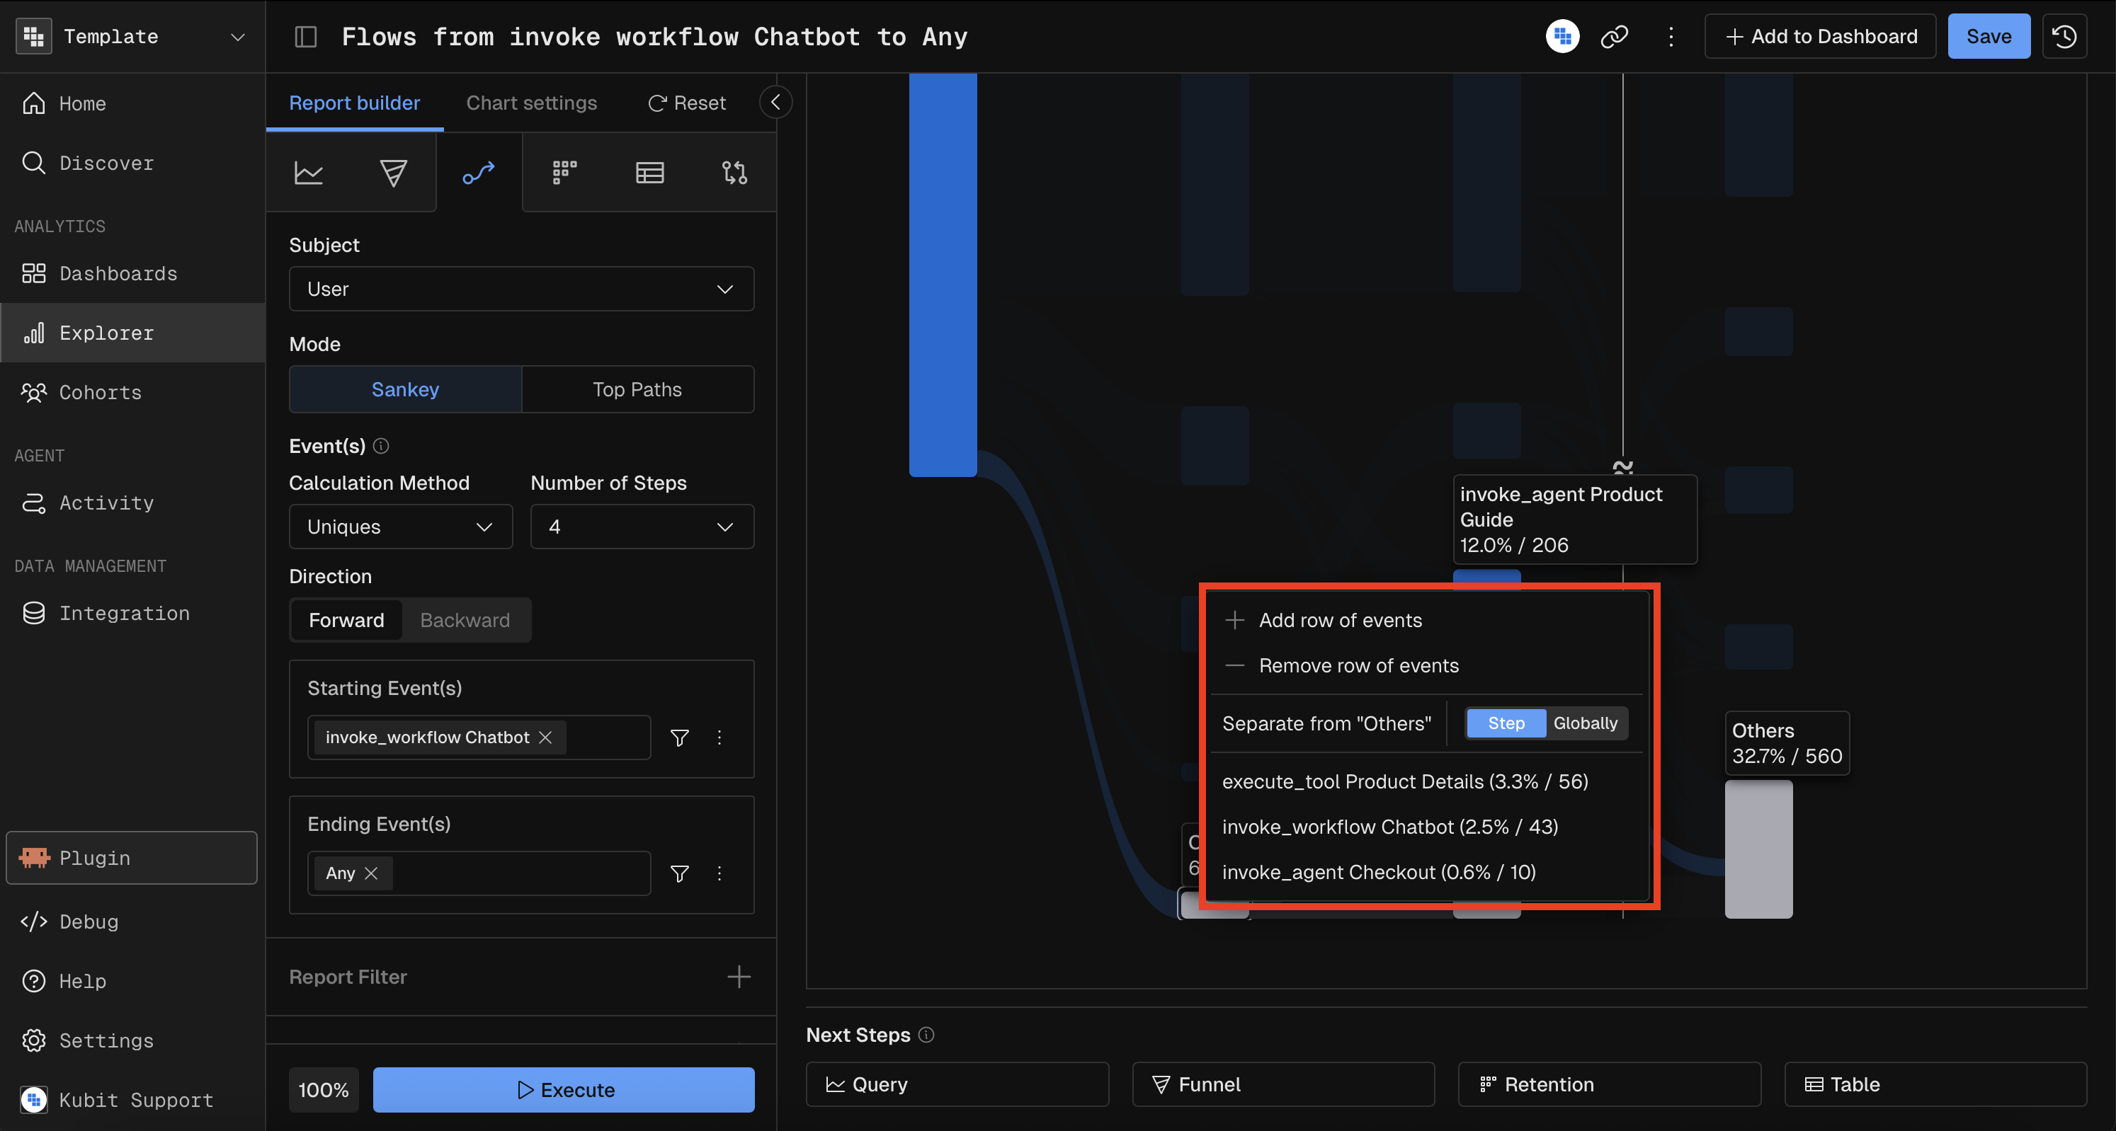Open the three-dot menu in header
Viewport: 2116px width, 1131px height.
(1671, 37)
